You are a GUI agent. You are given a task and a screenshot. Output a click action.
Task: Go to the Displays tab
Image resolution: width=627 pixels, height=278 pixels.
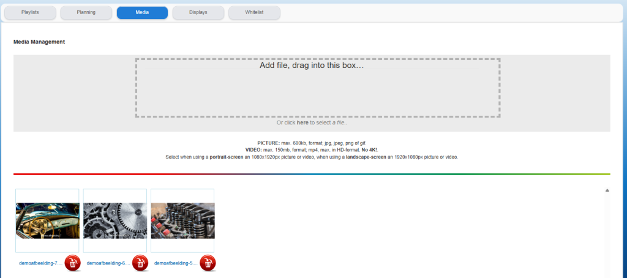198,12
